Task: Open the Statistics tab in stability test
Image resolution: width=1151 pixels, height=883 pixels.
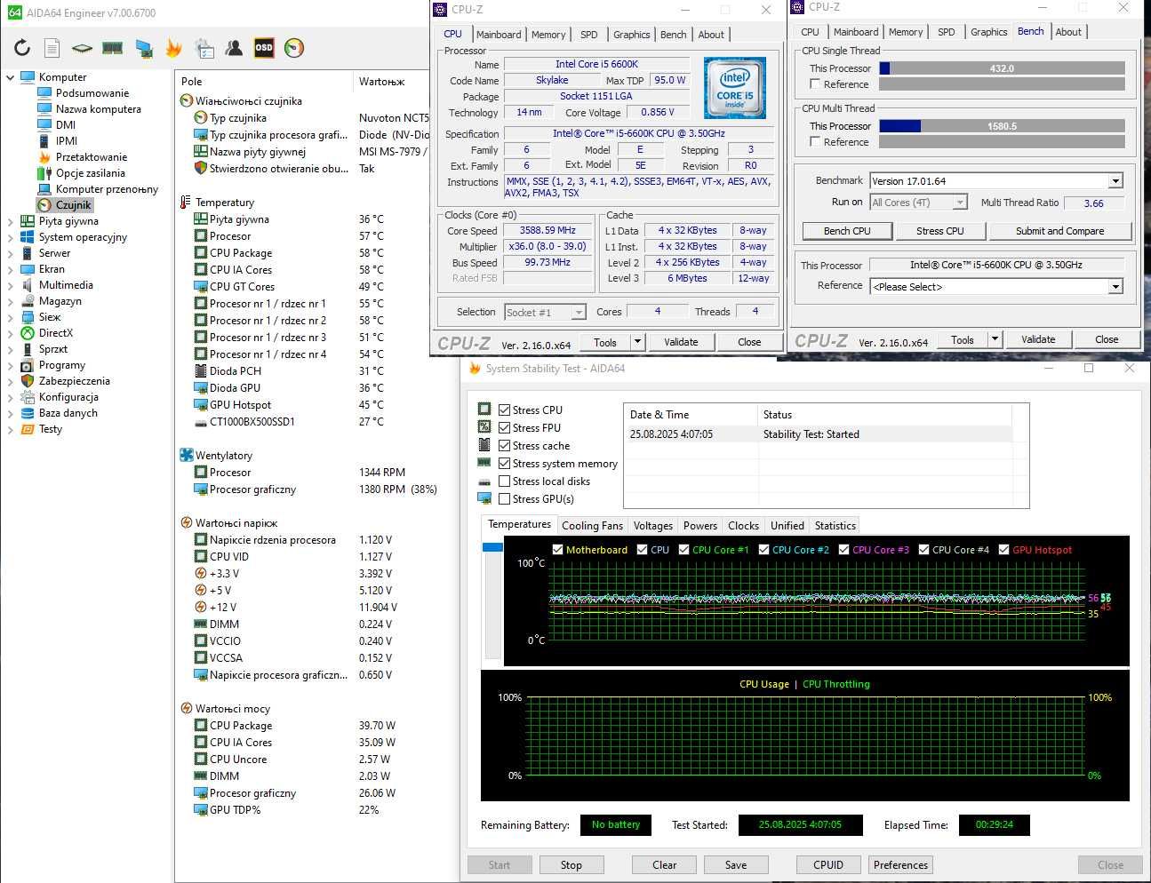Action: pos(835,526)
